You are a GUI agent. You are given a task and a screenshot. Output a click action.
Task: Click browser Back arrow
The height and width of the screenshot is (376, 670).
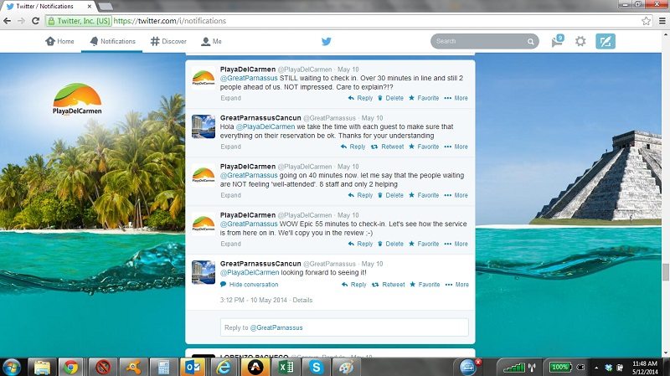coord(8,20)
